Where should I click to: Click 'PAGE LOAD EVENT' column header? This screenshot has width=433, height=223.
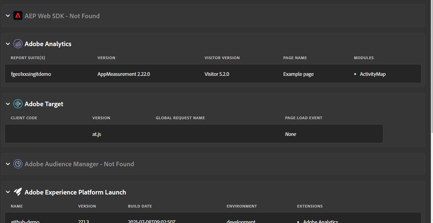pyautogui.click(x=304, y=118)
